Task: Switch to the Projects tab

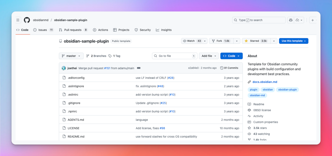Action: (x=121, y=30)
